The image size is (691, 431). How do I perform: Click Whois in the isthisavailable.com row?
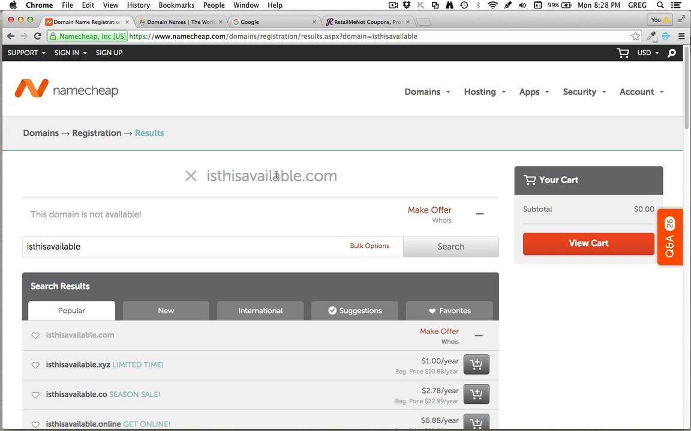(450, 342)
